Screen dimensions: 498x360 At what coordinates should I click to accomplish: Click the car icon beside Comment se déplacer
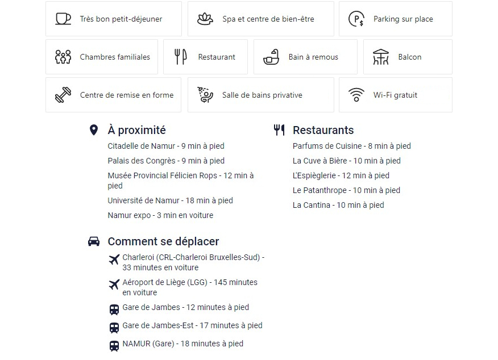[94, 242]
